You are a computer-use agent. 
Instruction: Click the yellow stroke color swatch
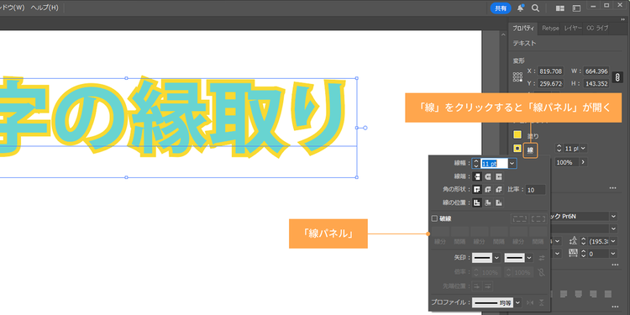517,149
